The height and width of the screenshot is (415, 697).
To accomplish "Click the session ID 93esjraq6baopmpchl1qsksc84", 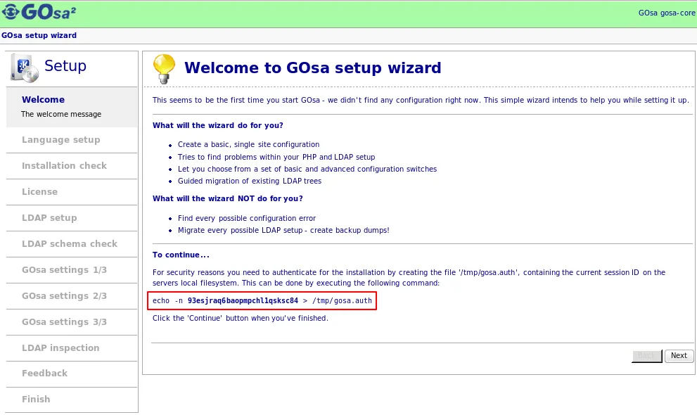I will [x=243, y=301].
